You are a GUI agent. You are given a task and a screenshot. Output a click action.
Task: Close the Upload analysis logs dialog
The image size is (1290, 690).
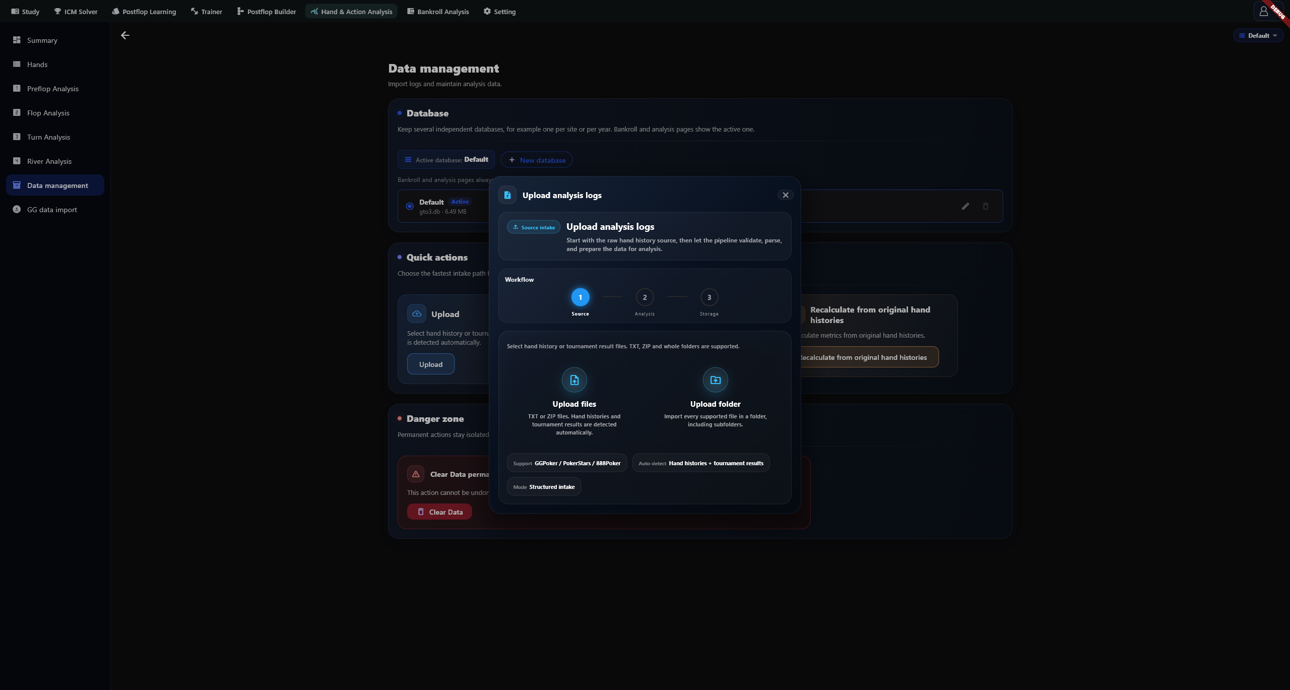pyautogui.click(x=785, y=195)
